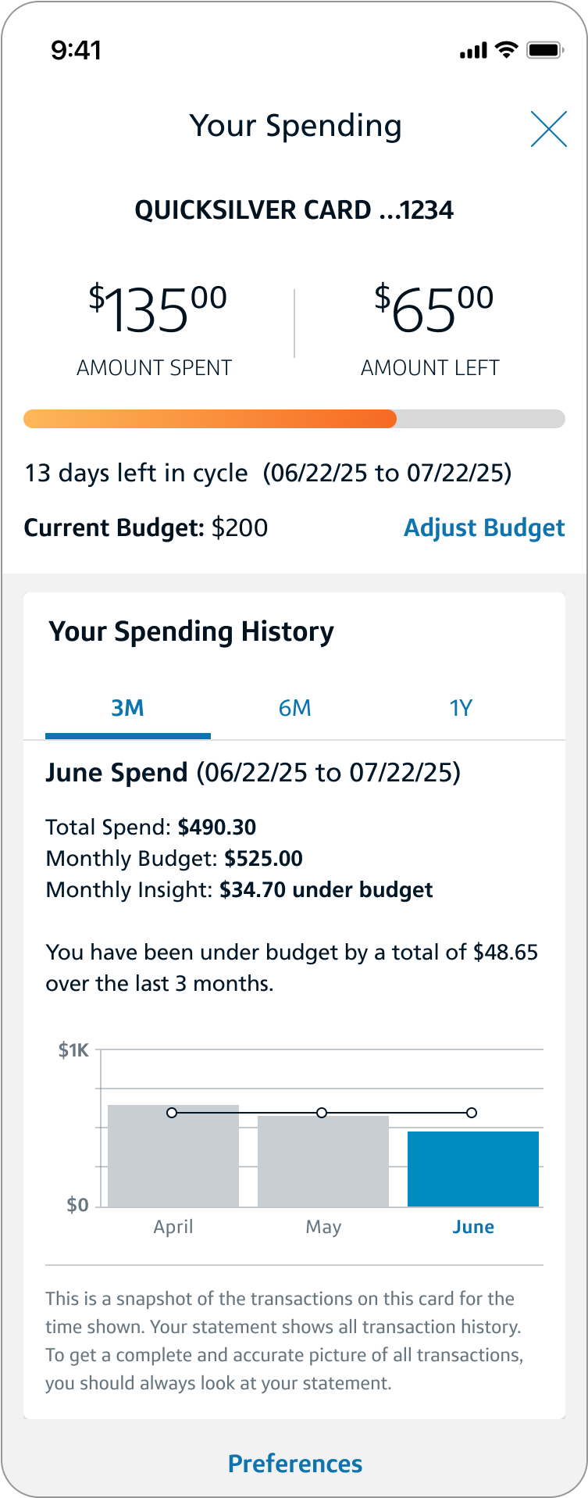588x1498 pixels.
Task: Tap the Adjust Budget link
Action: click(x=483, y=528)
